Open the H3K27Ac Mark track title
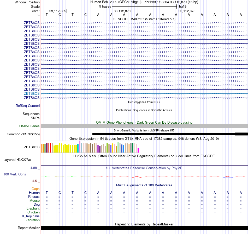248x234 pixels. click(x=144, y=156)
